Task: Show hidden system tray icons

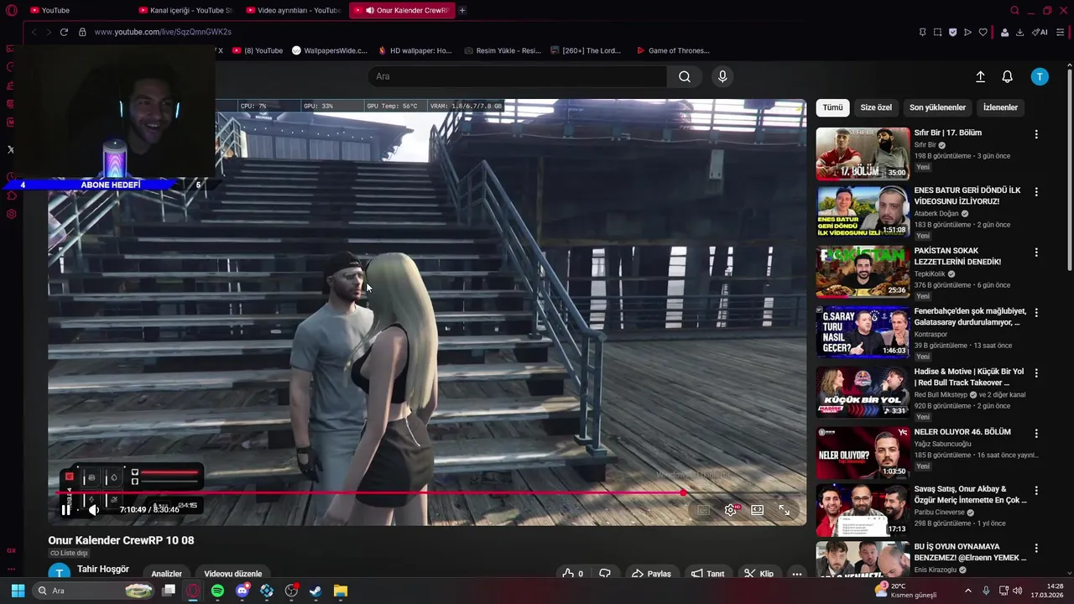Action: [967, 591]
